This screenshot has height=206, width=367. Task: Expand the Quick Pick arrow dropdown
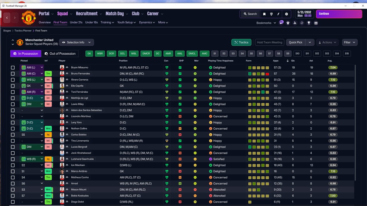[x=310, y=42]
